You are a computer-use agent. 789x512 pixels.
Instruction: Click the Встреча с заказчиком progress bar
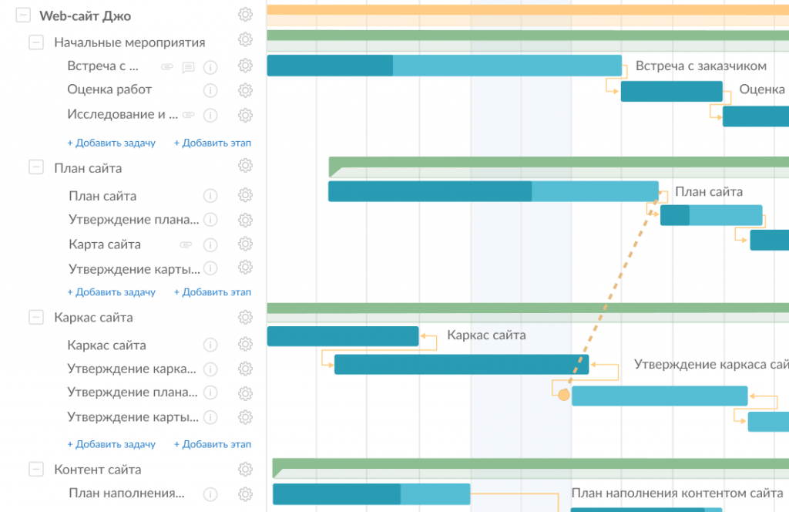[444, 66]
